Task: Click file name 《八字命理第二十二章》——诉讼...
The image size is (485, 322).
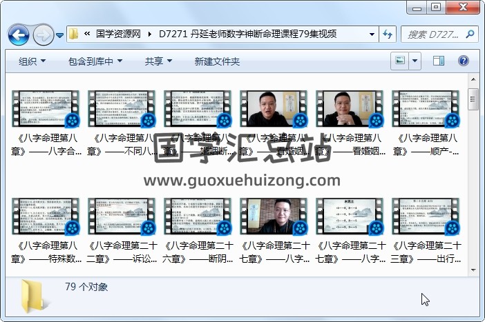Action: click(x=122, y=252)
